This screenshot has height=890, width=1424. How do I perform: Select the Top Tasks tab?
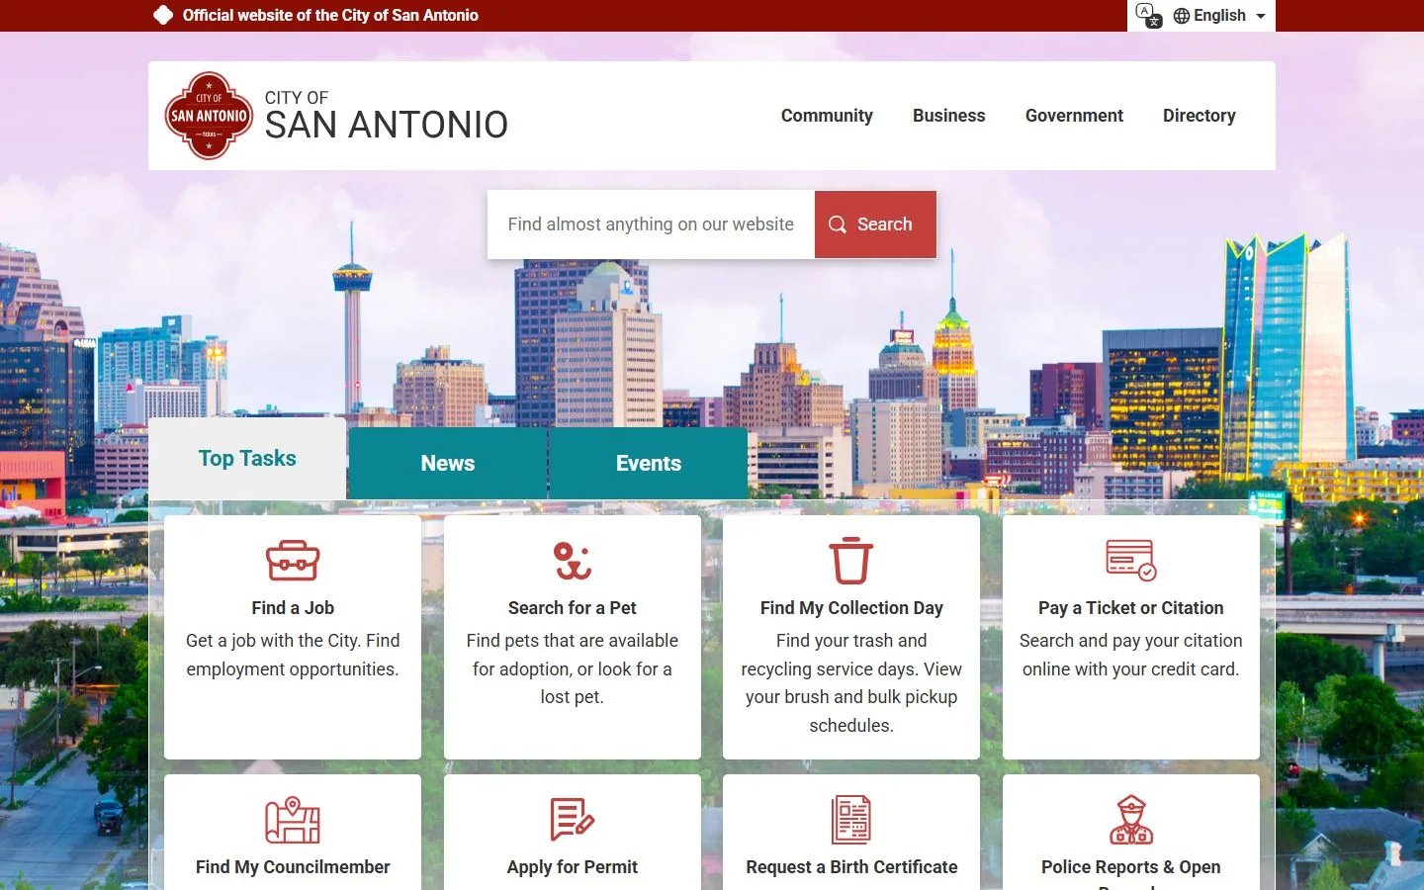click(247, 459)
